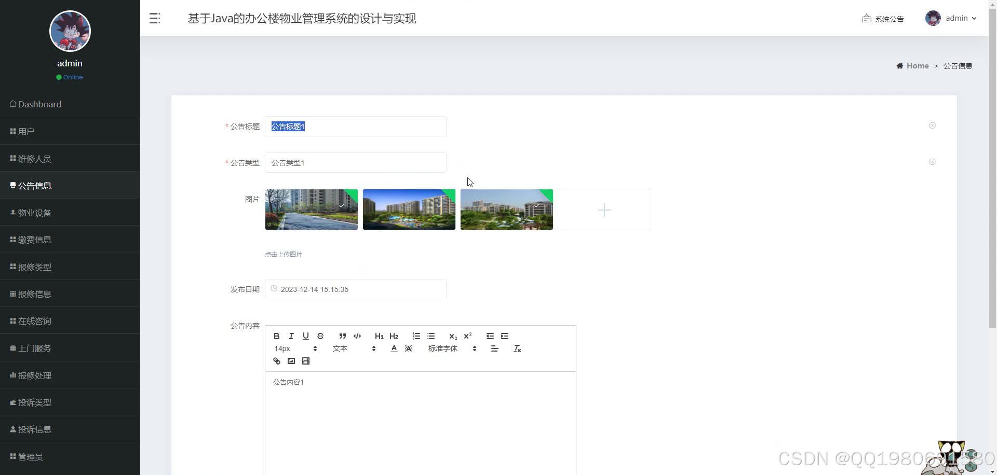997x475 pixels.
Task: Collapse the sidebar with the hamburger icon
Action: (x=154, y=18)
